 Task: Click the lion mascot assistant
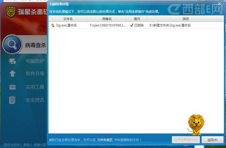click(196, 125)
